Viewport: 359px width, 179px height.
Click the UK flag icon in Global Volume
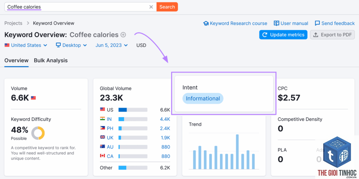pyautogui.click(x=102, y=137)
